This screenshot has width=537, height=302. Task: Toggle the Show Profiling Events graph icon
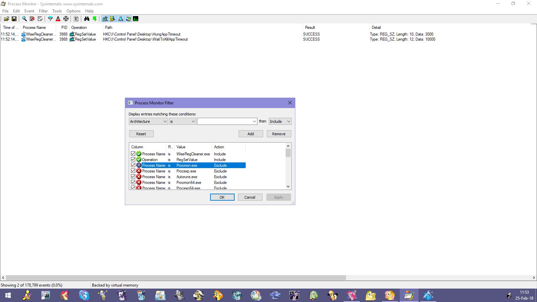136,19
